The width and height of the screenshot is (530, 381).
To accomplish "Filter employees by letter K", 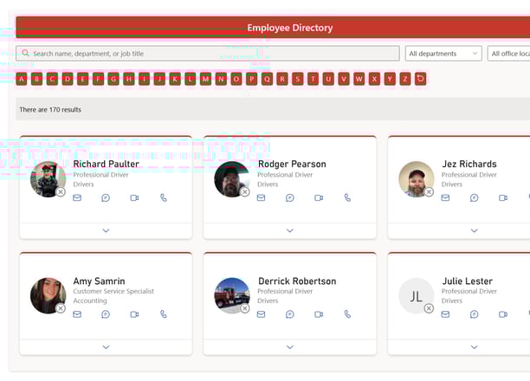I will [175, 79].
